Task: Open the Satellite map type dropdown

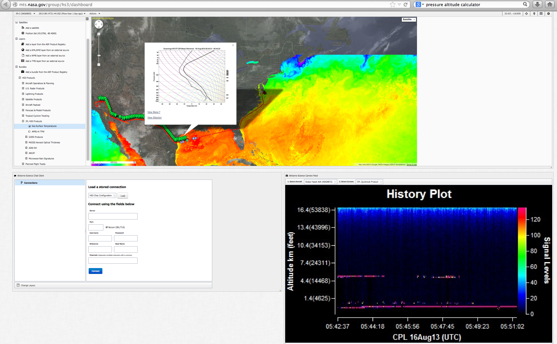Action: point(409,19)
